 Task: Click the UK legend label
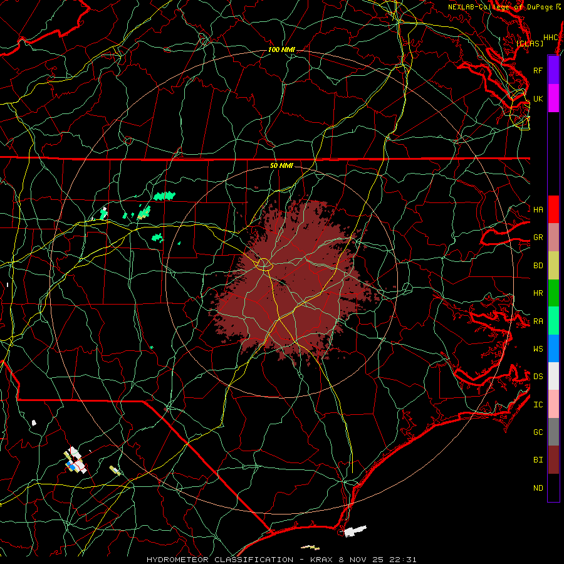pyautogui.click(x=538, y=98)
